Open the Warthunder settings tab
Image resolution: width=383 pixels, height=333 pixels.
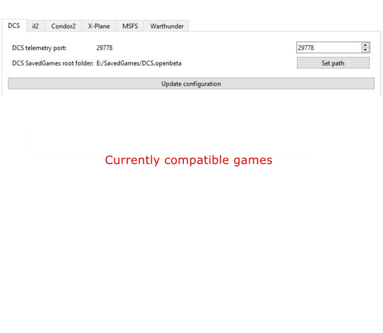click(167, 26)
